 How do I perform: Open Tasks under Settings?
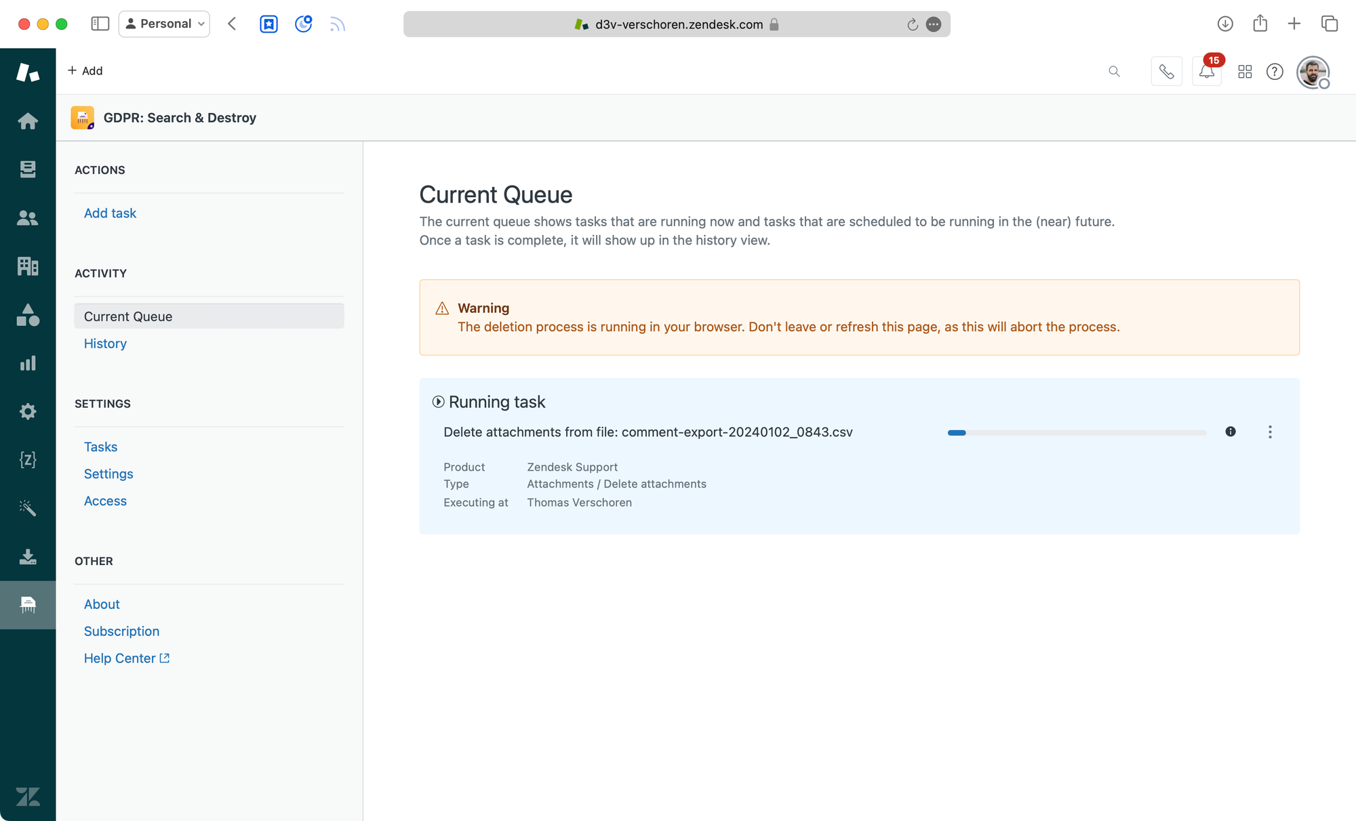tap(100, 447)
